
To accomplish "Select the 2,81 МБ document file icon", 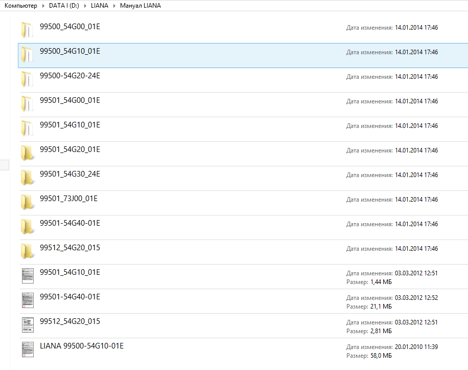I will (28, 325).
